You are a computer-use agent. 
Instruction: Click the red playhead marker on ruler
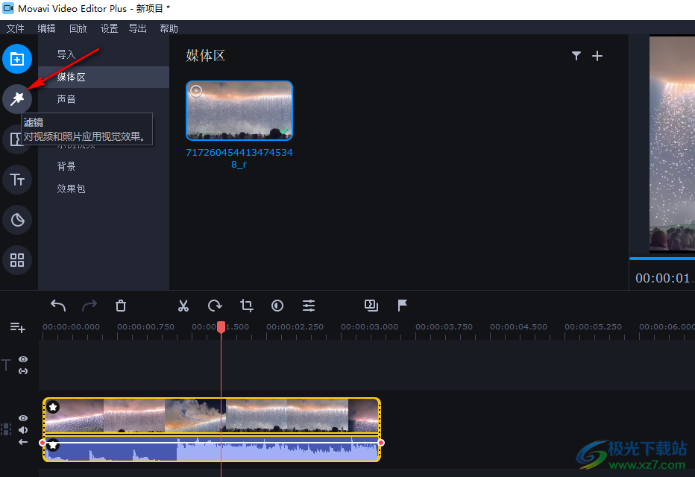[221, 327]
